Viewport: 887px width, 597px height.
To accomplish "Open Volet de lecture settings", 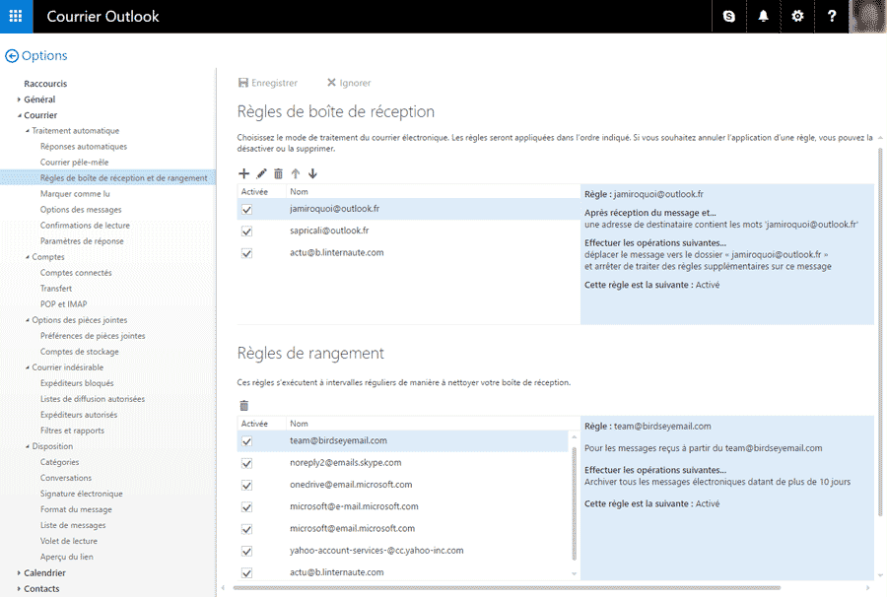I will point(68,541).
